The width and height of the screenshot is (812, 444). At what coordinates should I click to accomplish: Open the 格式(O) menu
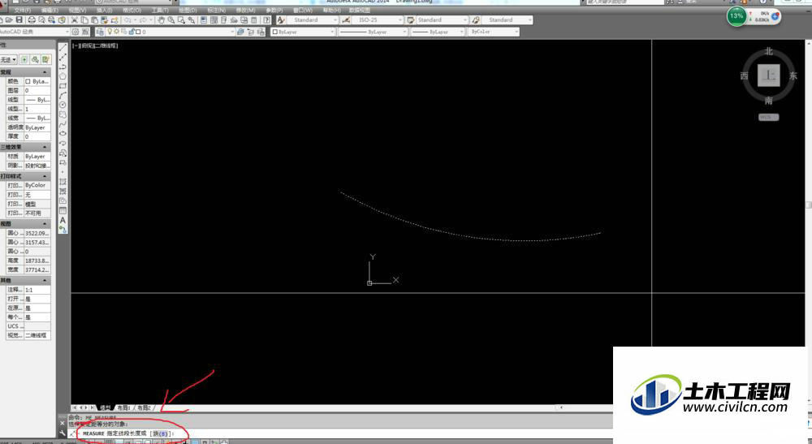132,10
